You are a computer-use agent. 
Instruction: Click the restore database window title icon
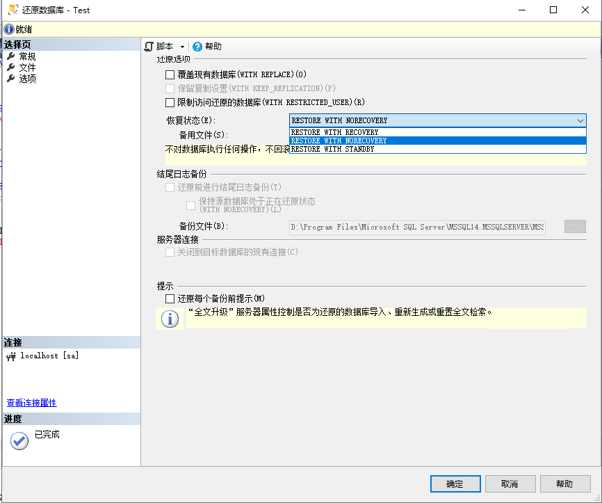pos(13,10)
